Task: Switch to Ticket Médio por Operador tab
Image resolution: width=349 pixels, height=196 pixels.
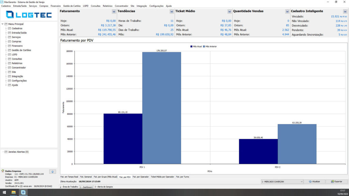Action: click(163, 177)
